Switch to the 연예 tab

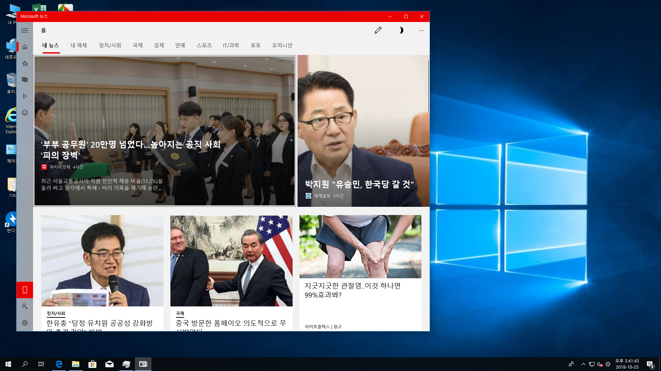click(x=180, y=45)
